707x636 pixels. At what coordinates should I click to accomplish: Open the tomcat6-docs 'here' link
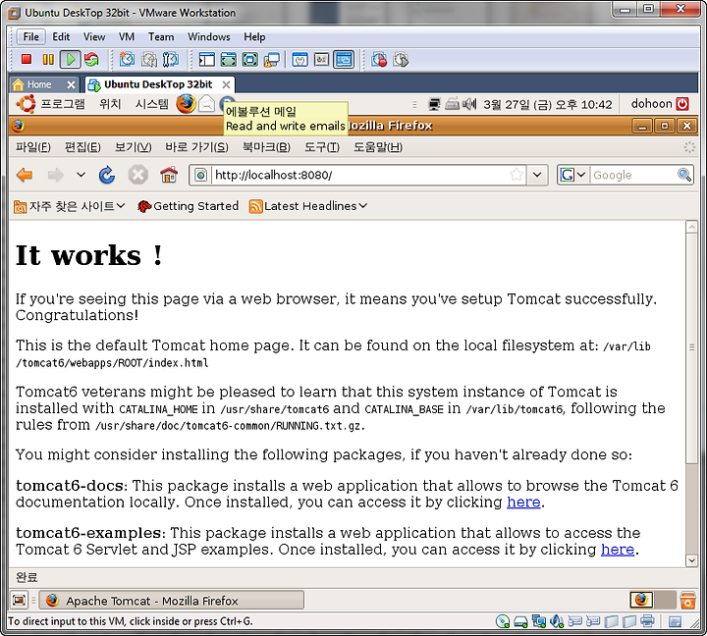click(x=523, y=502)
